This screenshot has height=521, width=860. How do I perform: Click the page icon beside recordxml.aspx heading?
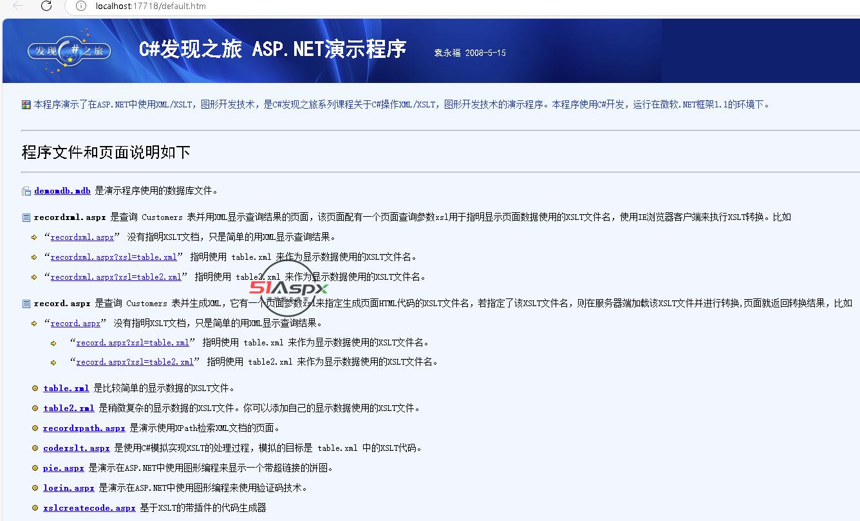pos(26,217)
